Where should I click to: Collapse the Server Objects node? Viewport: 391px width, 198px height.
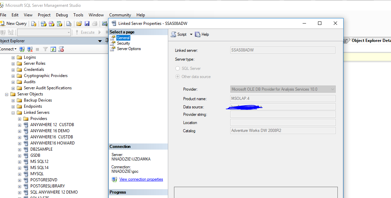(7, 94)
